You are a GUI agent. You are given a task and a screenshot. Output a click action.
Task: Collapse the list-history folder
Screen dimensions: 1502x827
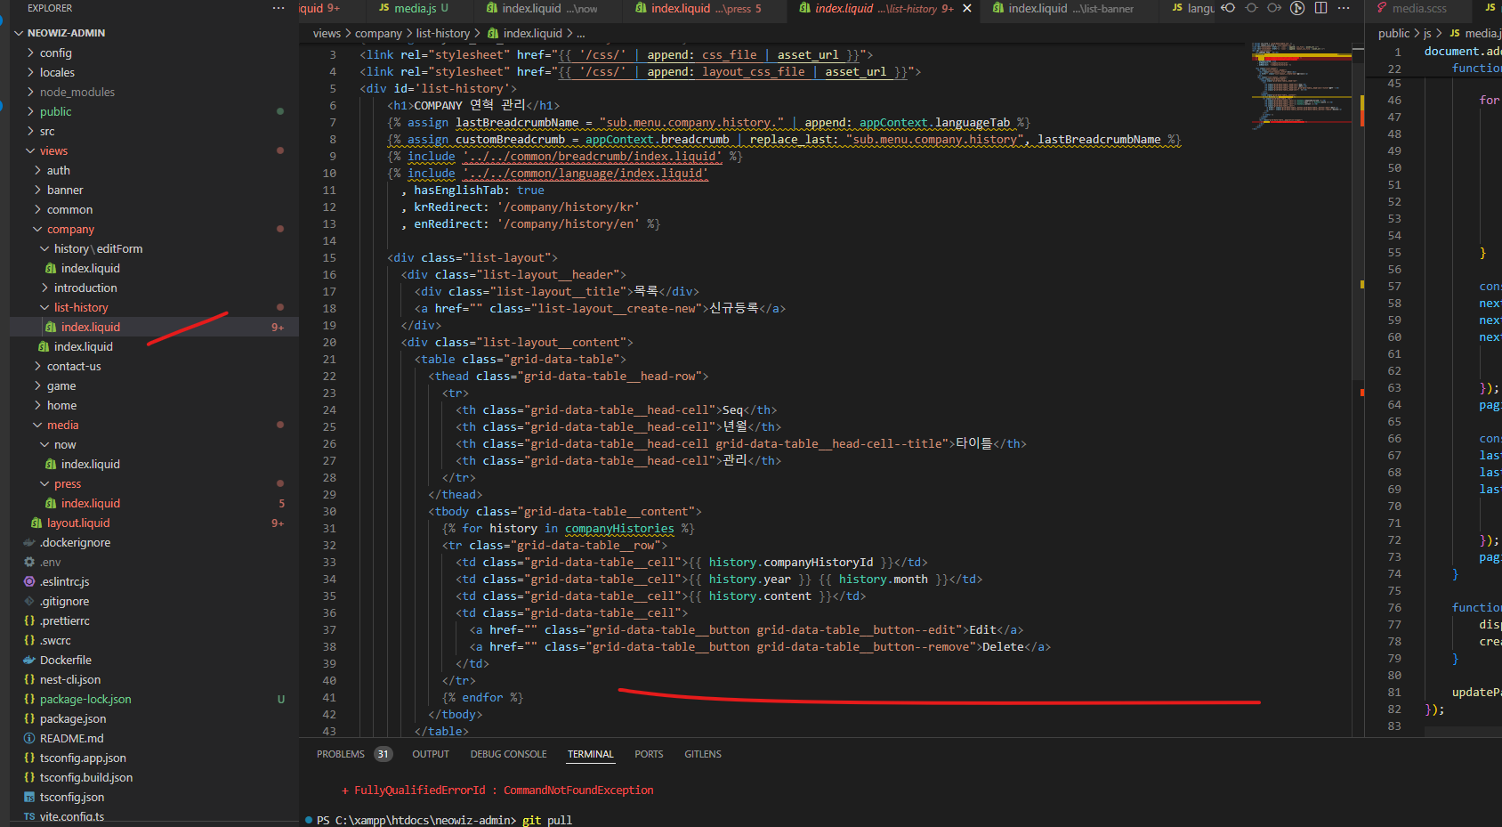point(154,307)
